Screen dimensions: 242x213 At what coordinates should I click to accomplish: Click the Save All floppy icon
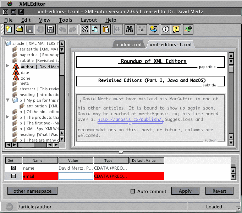[x=50, y=29]
